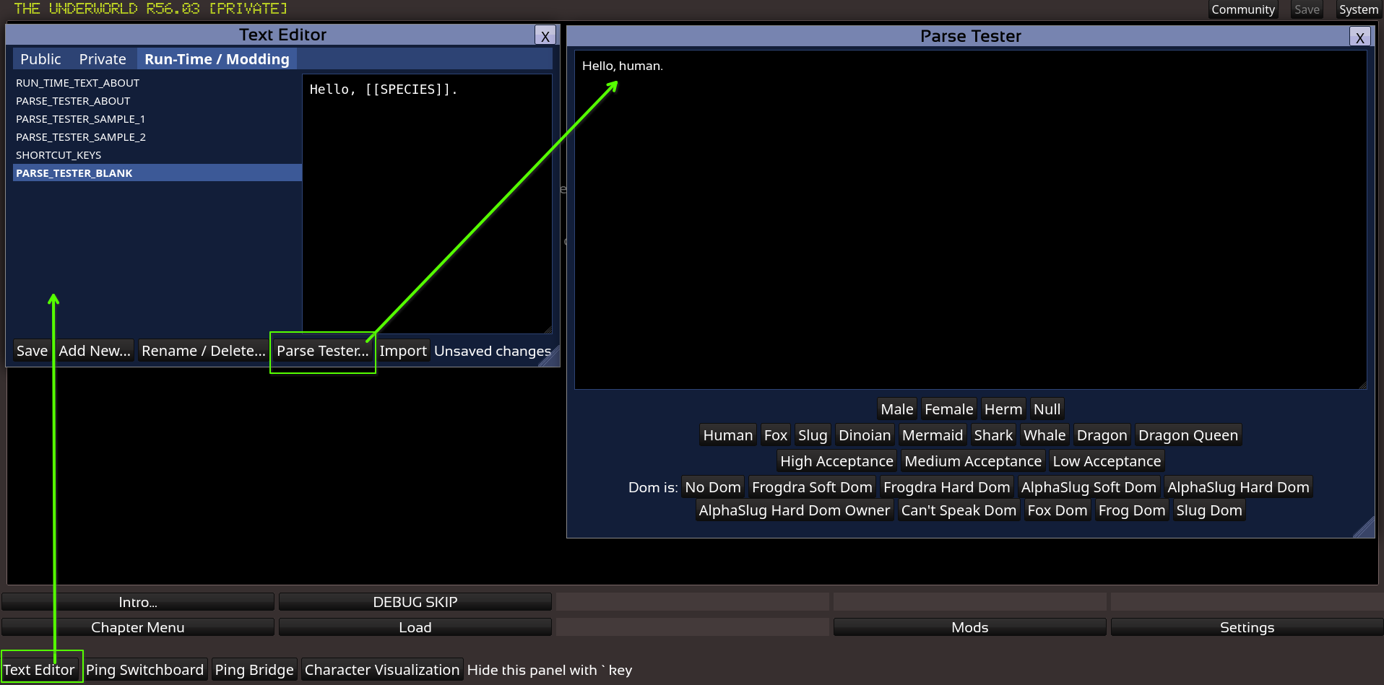Open the Mods menu button
The height and width of the screenshot is (685, 1384).
969,627
